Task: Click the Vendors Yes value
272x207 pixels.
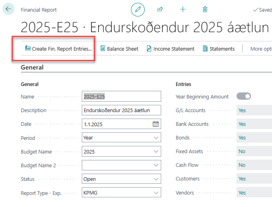Action: pos(242,193)
